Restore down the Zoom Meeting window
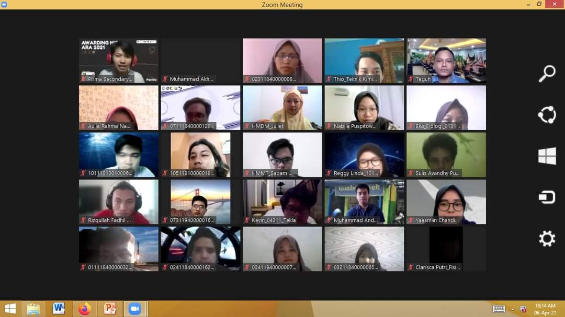The image size is (565, 317). coord(539,4)
